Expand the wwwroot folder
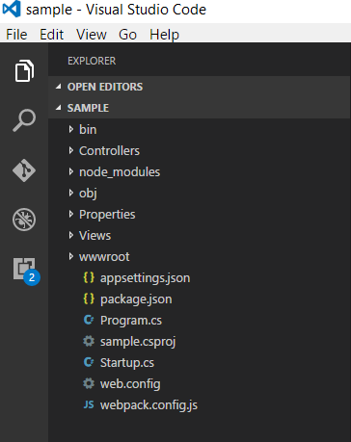The height and width of the screenshot is (442, 351). [x=200, y=256]
